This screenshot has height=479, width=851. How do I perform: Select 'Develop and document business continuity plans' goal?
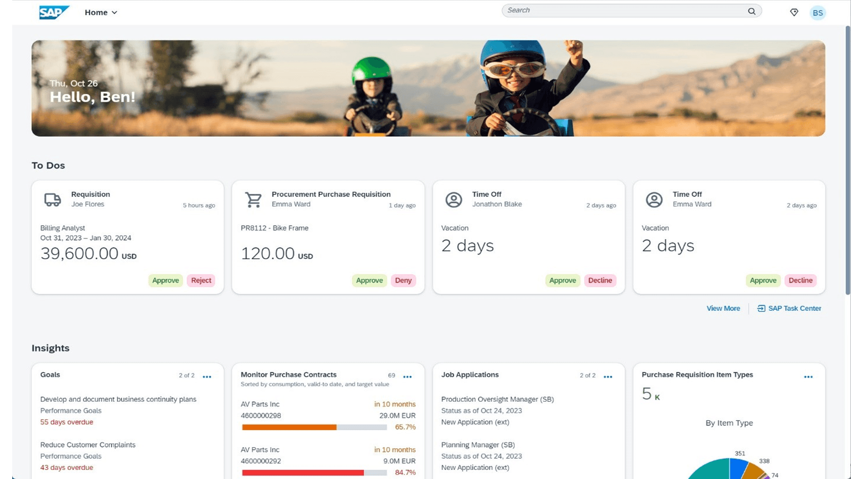(x=118, y=399)
